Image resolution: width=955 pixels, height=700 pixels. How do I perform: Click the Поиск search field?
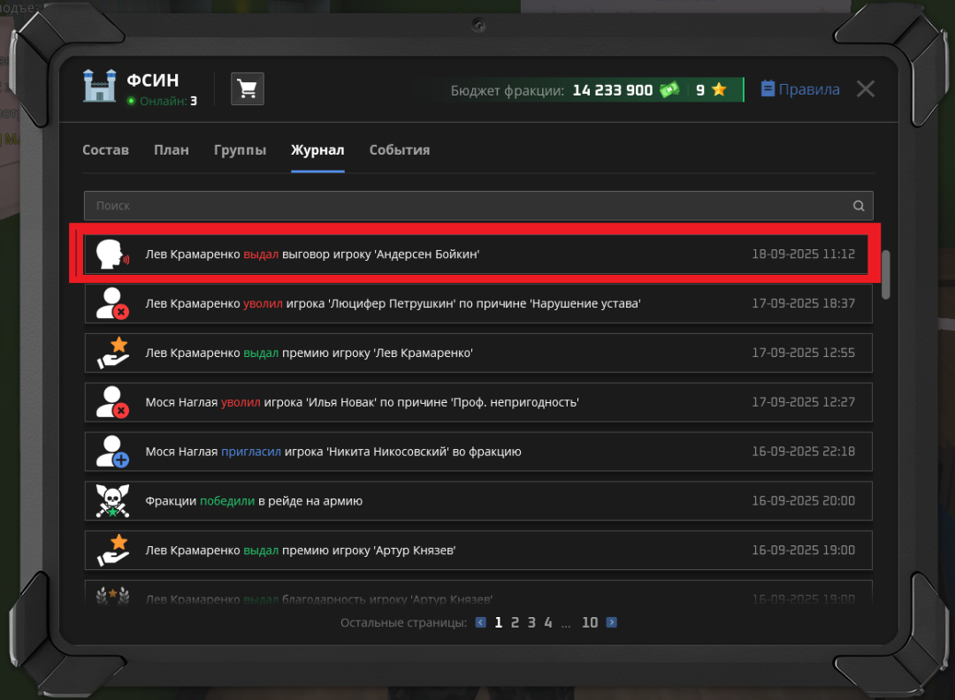[469, 206]
